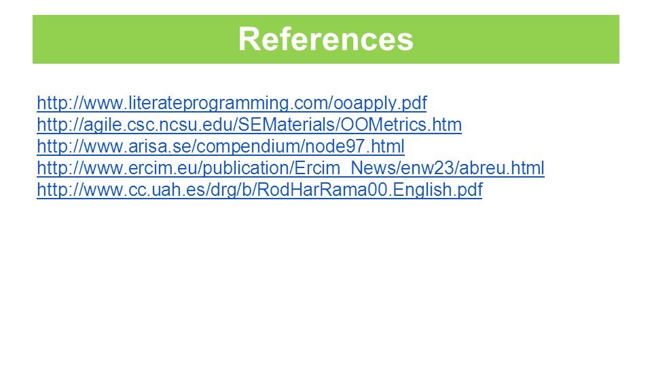Open the ercim.eu abreu.html link

(290, 167)
